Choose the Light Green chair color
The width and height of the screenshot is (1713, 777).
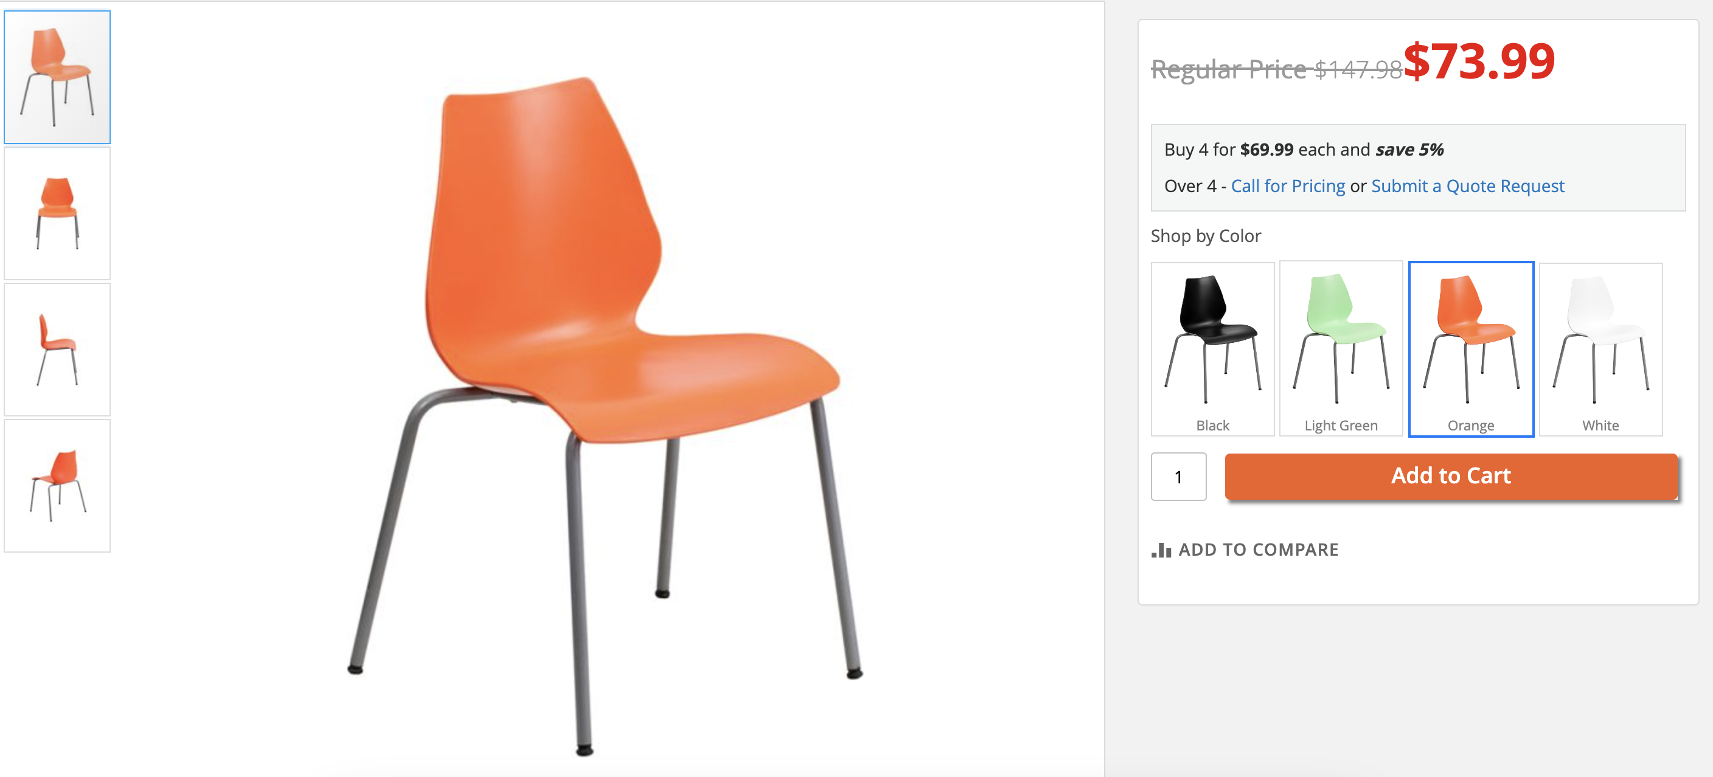1341,349
